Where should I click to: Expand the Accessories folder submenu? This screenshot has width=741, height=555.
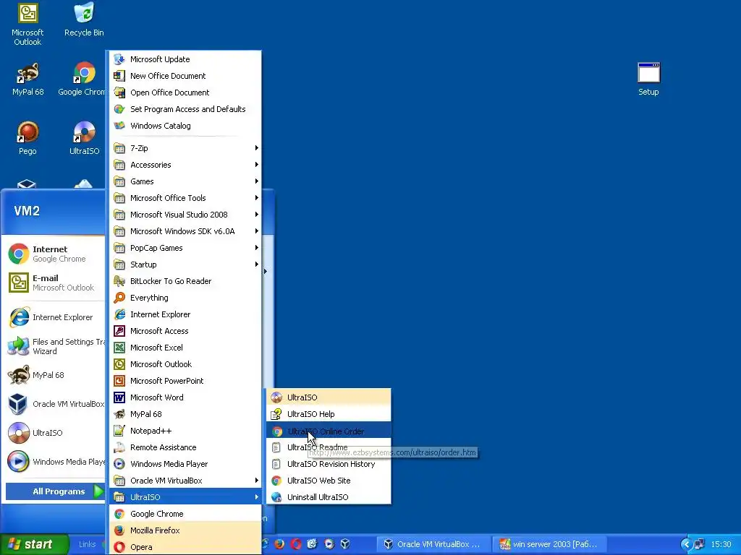(x=186, y=165)
